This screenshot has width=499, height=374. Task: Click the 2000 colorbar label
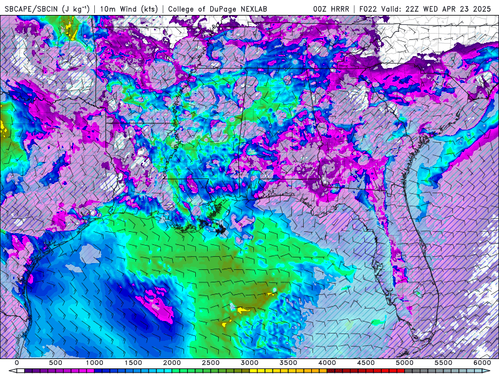click(x=172, y=363)
